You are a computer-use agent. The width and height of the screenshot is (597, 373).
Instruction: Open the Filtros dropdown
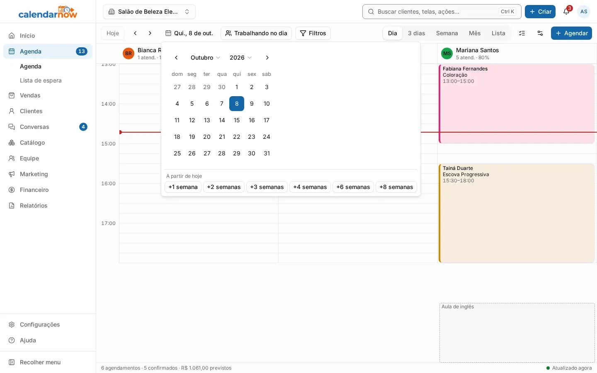click(x=313, y=33)
